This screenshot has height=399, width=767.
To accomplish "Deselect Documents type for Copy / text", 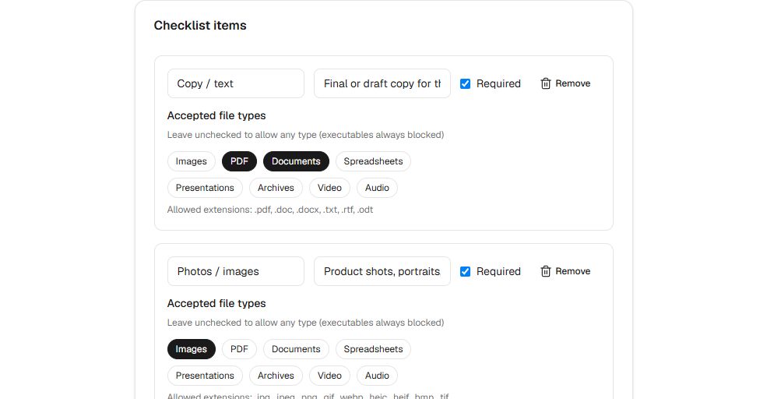I will click(296, 161).
